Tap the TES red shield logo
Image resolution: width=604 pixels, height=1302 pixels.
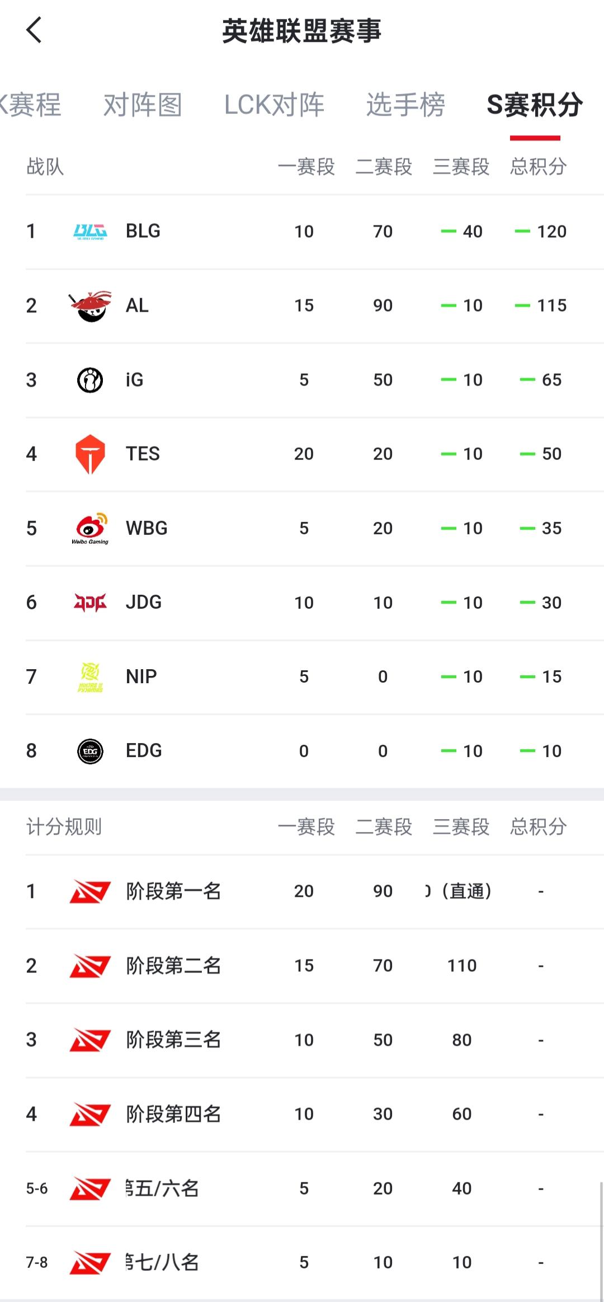(90, 454)
